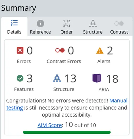Click the blue Structure hierarchy icon in summary
The width and height of the screenshot is (134, 139).
[57, 78]
